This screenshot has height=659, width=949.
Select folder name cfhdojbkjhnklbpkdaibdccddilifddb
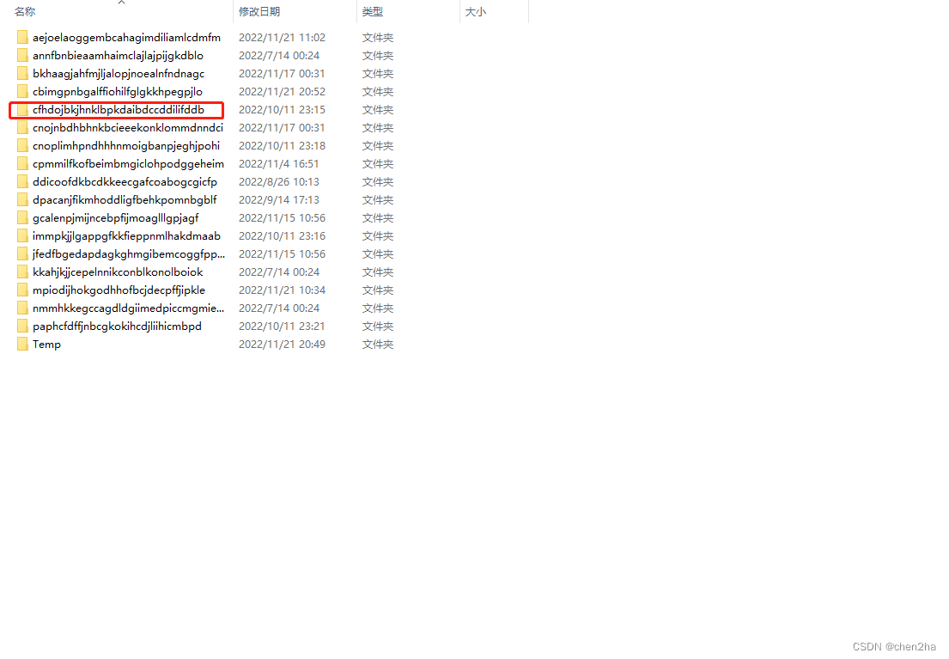tap(119, 110)
